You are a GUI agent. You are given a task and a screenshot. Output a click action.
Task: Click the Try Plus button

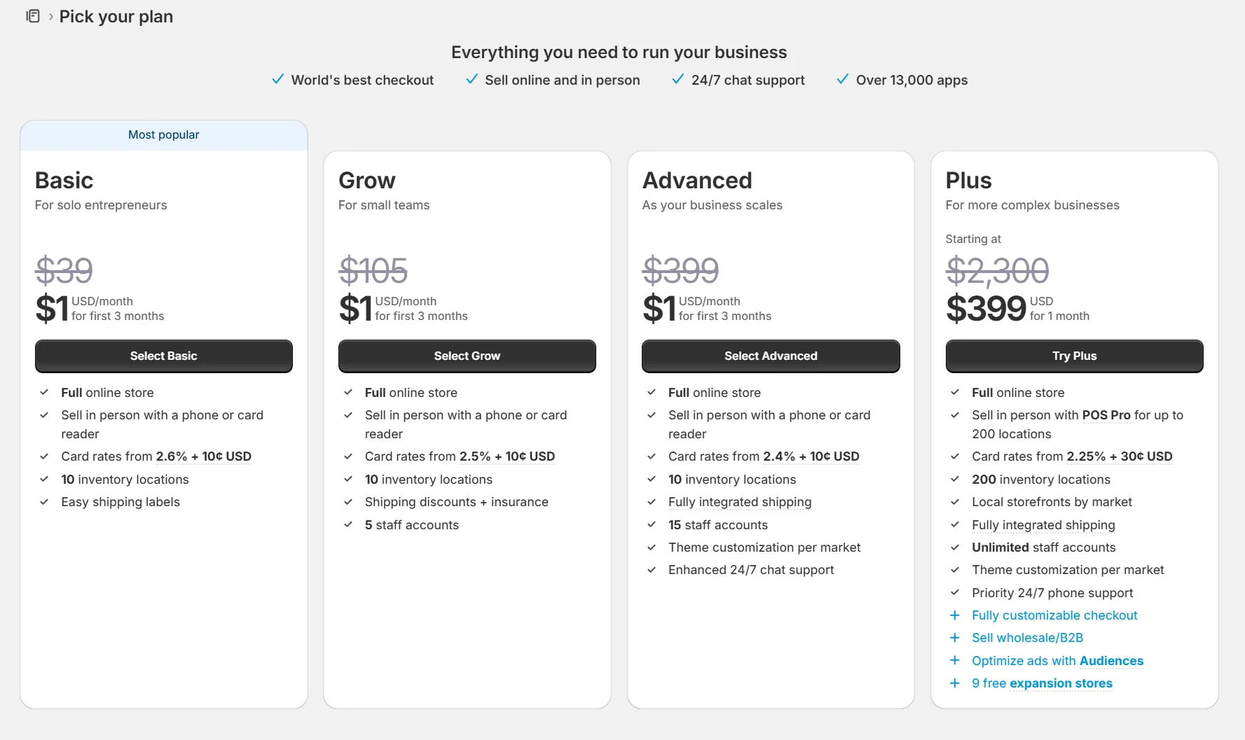click(1074, 356)
